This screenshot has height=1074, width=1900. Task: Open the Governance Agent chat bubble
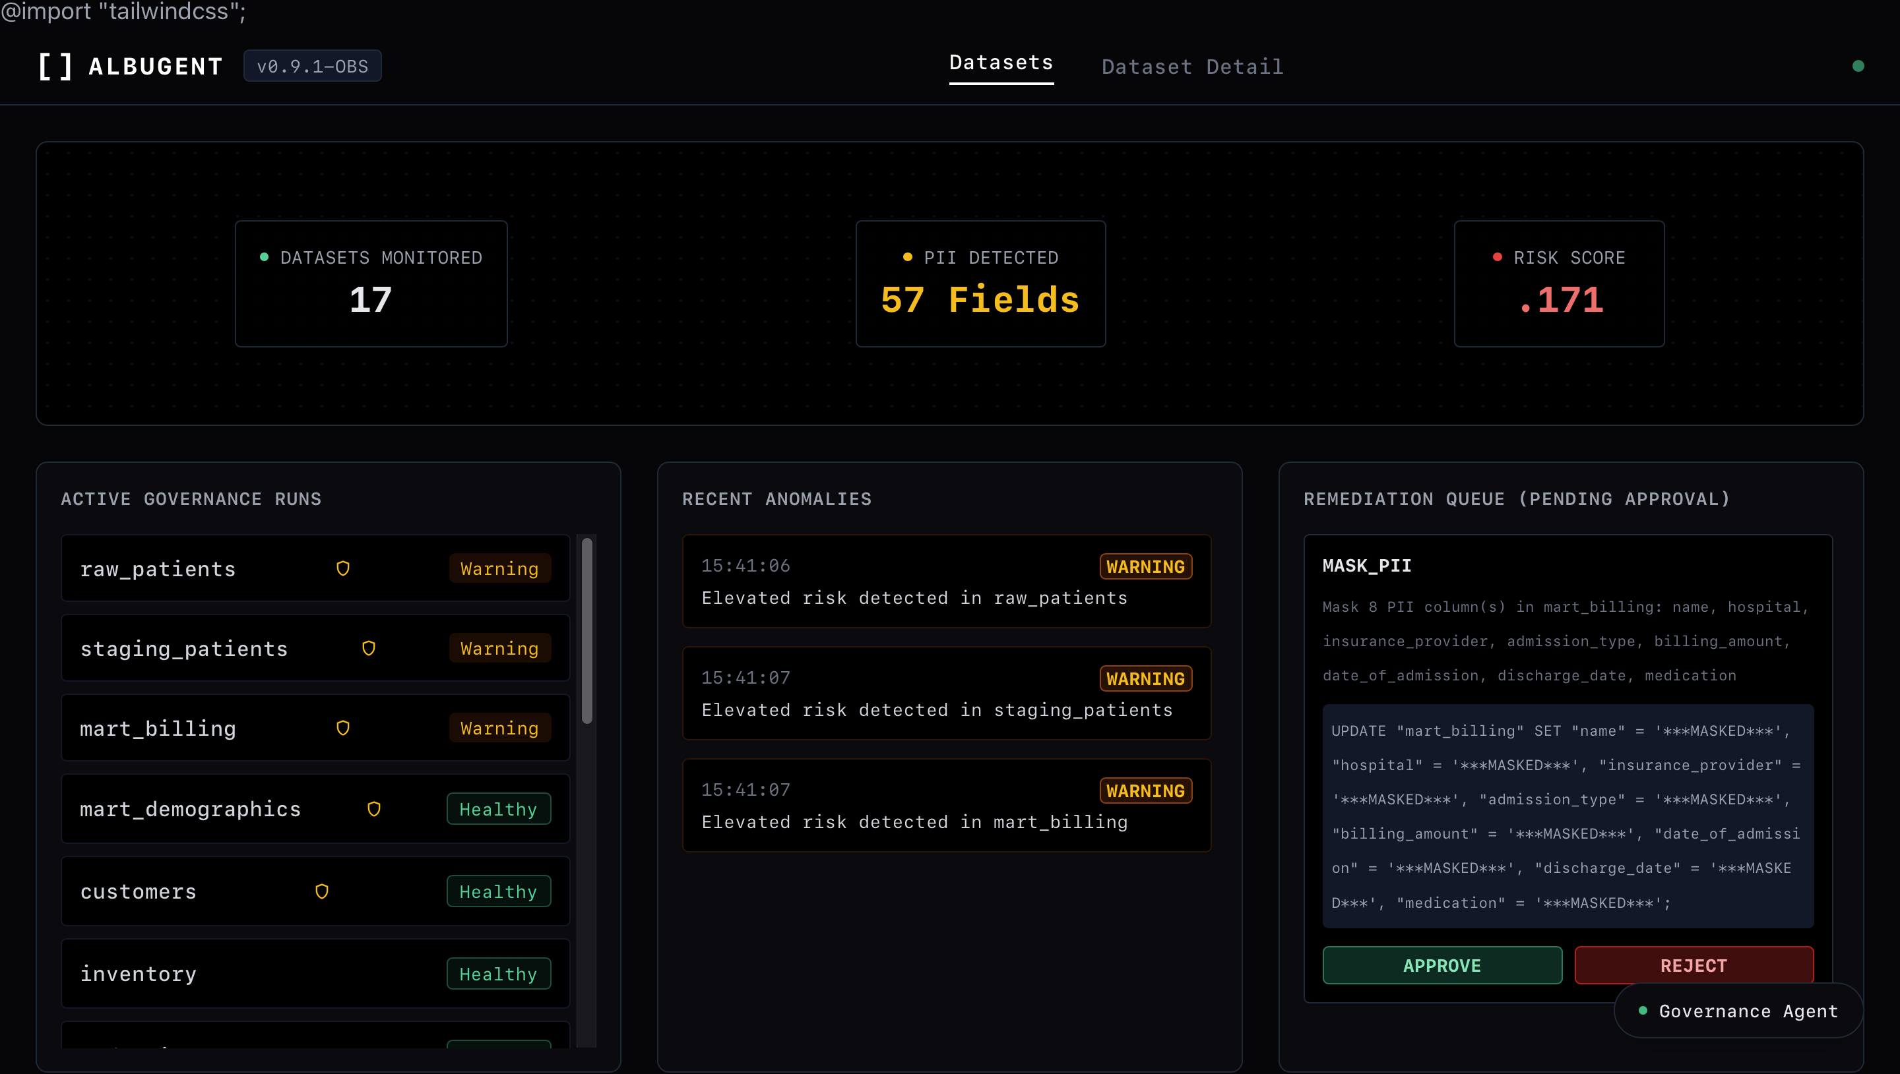pyautogui.click(x=1738, y=1011)
